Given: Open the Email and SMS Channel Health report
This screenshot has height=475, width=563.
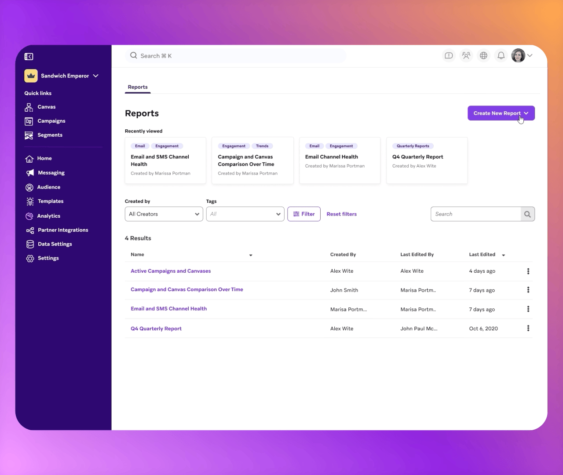Looking at the screenshot, I should pos(168,308).
